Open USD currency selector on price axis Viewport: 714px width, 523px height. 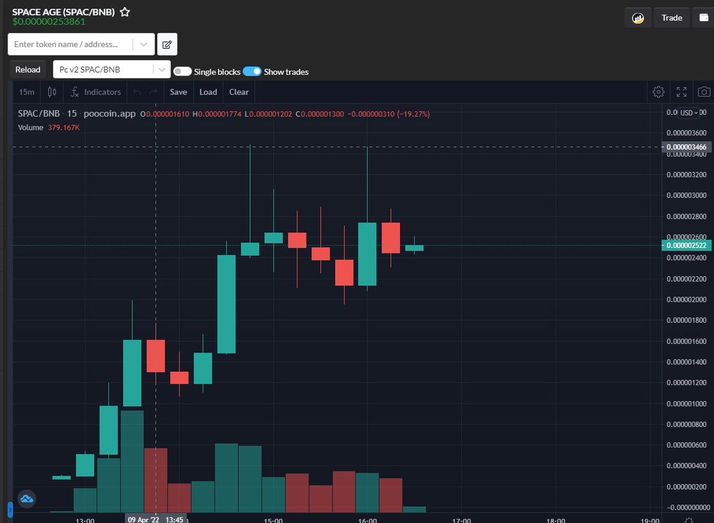click(x=690, y=112)
